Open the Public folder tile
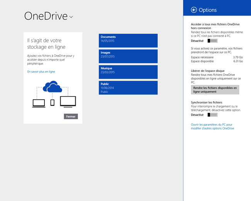 128,88
